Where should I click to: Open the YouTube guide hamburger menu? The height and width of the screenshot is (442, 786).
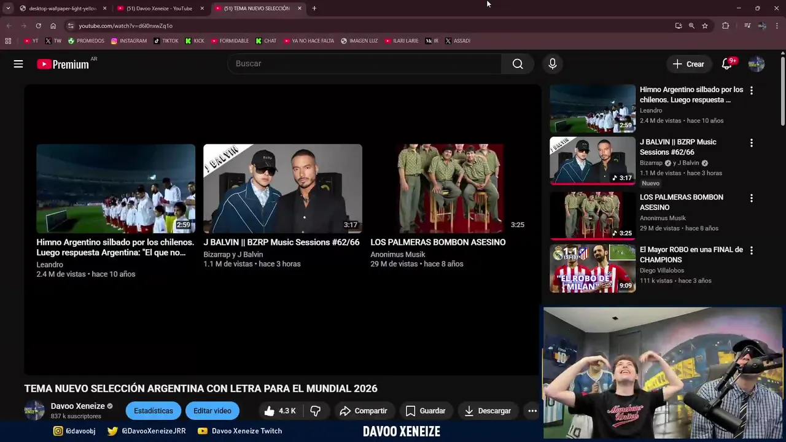tap(18, 64)
